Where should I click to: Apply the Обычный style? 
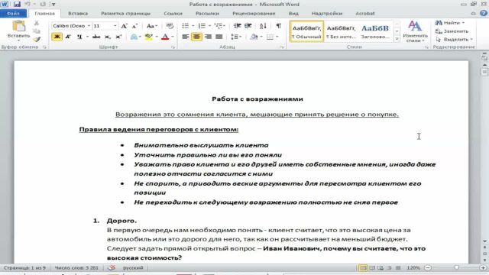coord(306,31)
